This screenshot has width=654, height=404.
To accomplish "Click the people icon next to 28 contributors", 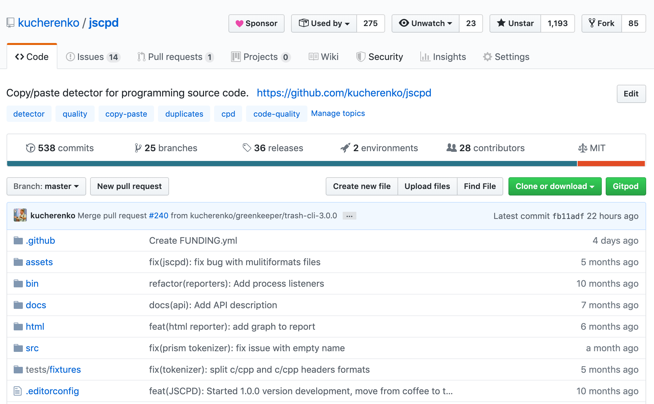I will click(451, 148).
